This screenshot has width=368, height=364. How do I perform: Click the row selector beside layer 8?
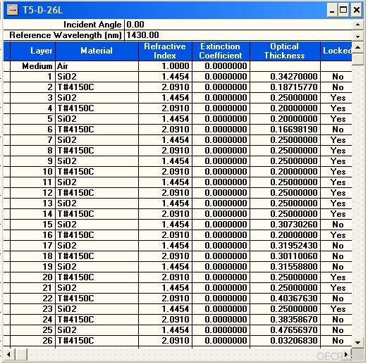click(x=7, y=151)
